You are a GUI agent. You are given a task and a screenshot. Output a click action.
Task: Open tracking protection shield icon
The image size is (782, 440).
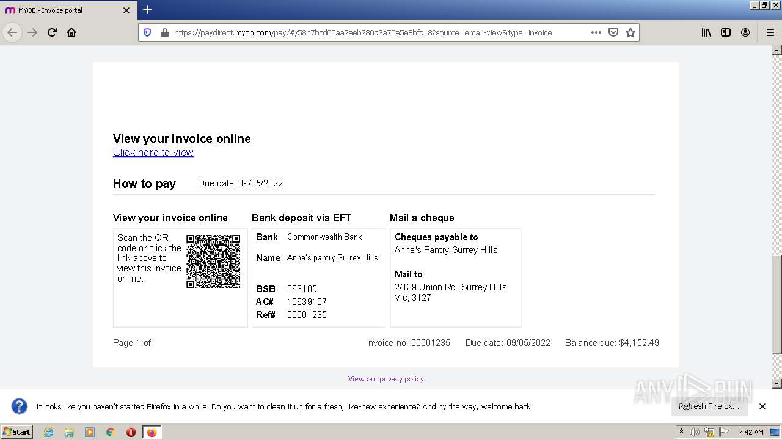pyautogui.click(x=147, y=32)
